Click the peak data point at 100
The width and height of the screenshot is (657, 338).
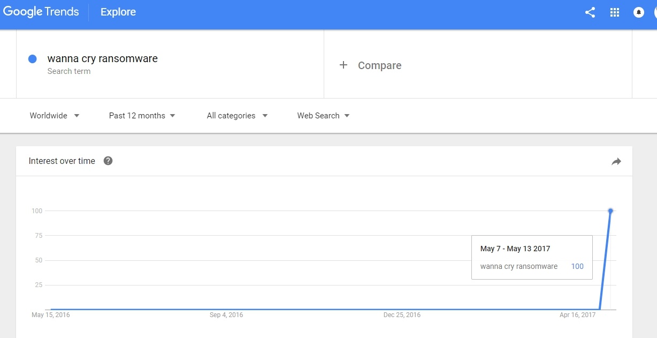(610, 211)
